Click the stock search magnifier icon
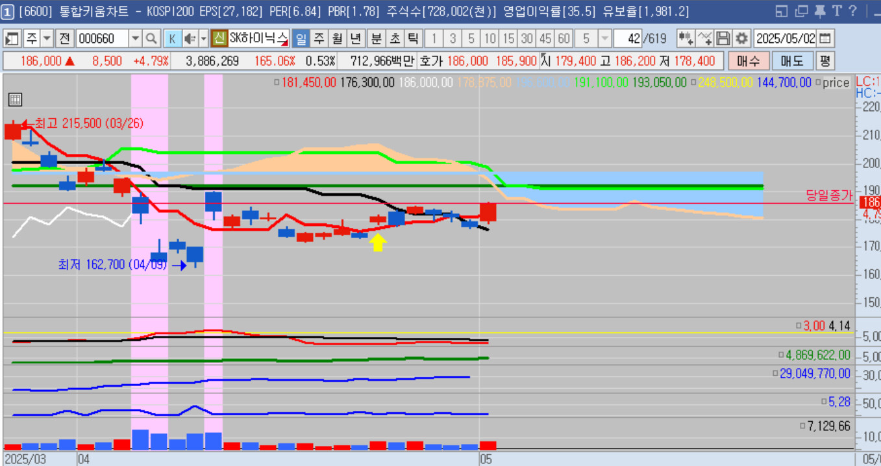881x466 pixels. [151, 38]
